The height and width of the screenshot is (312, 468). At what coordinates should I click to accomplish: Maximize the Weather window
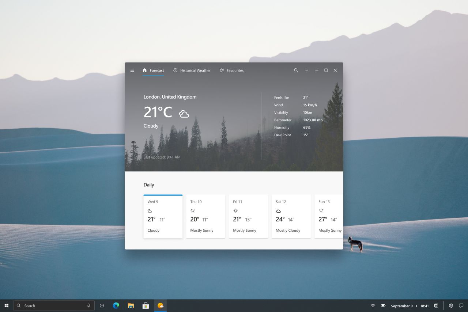click(326, 71)
